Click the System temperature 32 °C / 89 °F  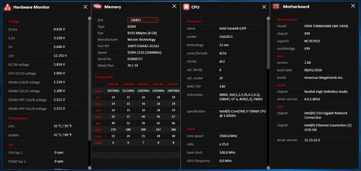pyautogui.click(x=63, y=135)
